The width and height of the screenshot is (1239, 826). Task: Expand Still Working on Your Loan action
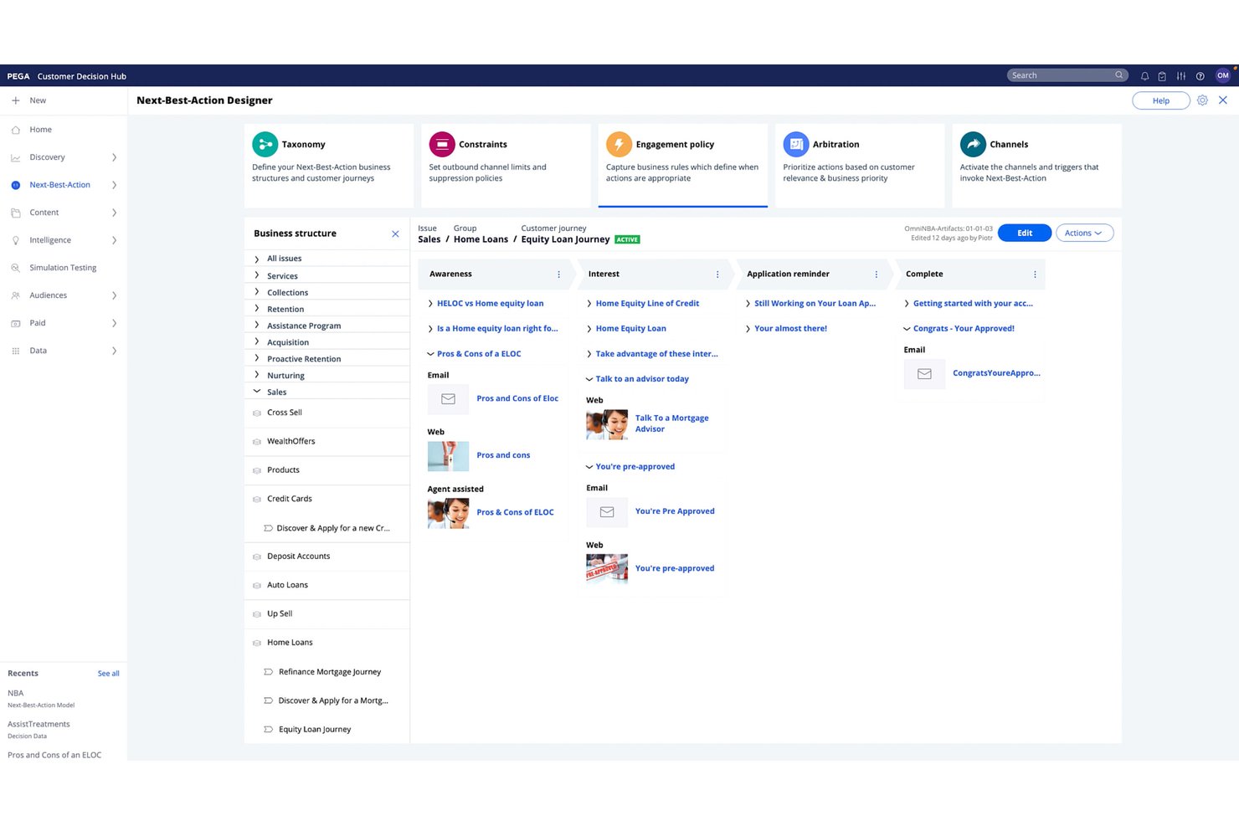tap(748, 304)
